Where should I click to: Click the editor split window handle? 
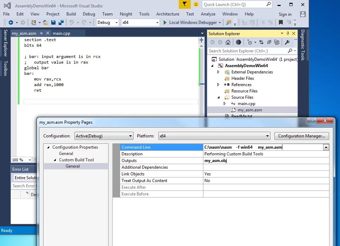click(202, 40)
